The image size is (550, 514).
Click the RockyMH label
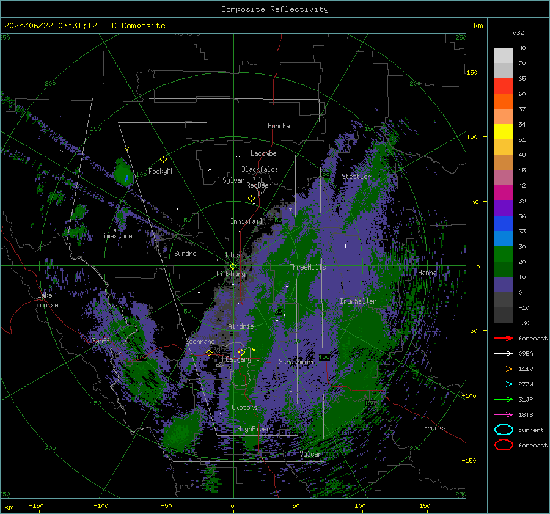click(161, 171)
